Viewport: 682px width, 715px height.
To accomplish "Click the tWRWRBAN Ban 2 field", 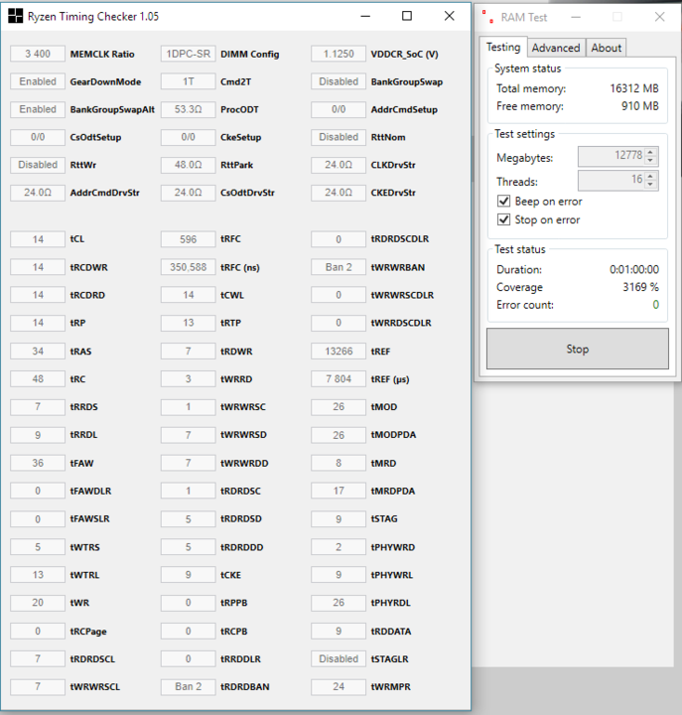I will (x=339, y=267).
